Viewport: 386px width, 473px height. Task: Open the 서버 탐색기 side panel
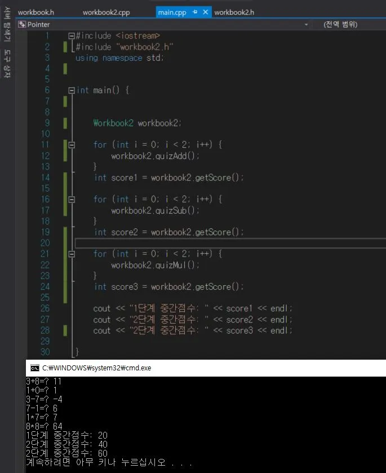click(7, 24)
